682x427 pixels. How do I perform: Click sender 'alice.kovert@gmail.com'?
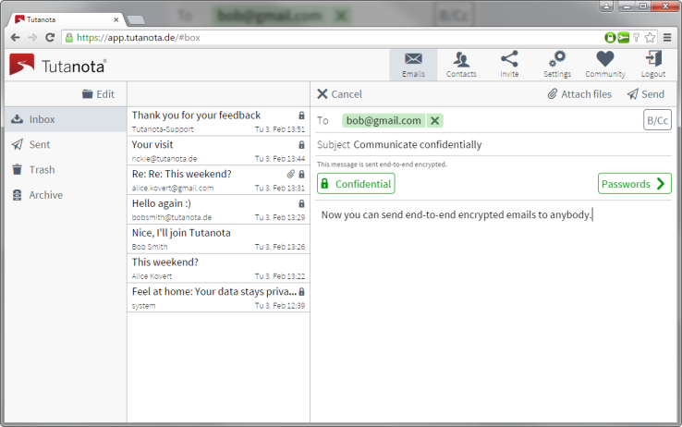coord(173,189)
